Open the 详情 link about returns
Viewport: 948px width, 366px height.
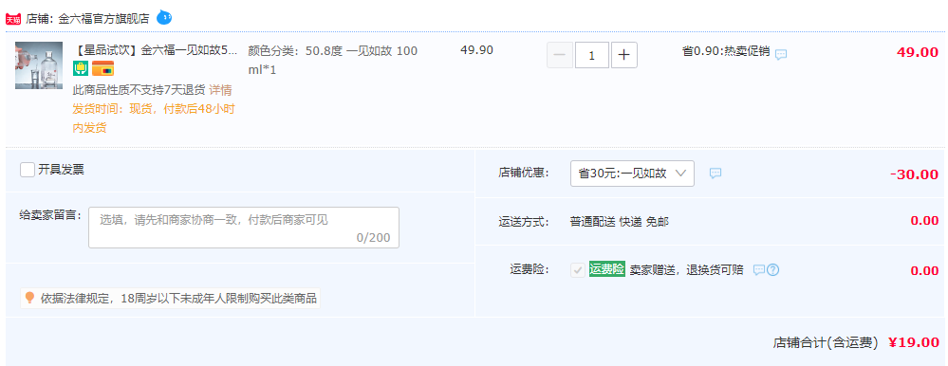[x=221, y=91]
